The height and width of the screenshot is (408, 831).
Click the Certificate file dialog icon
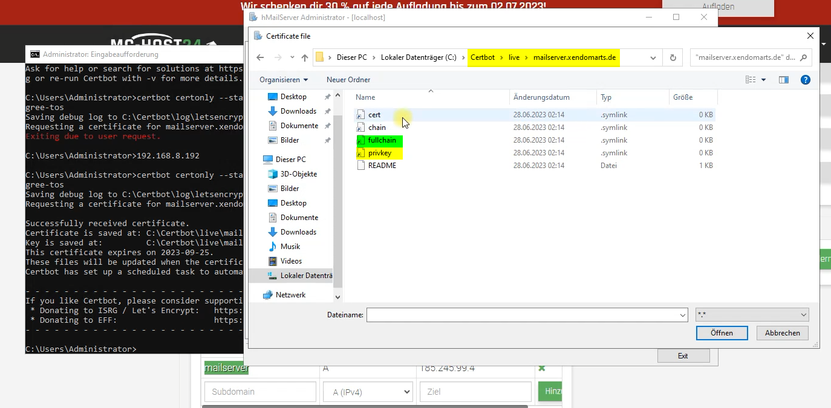pos(258,36)
